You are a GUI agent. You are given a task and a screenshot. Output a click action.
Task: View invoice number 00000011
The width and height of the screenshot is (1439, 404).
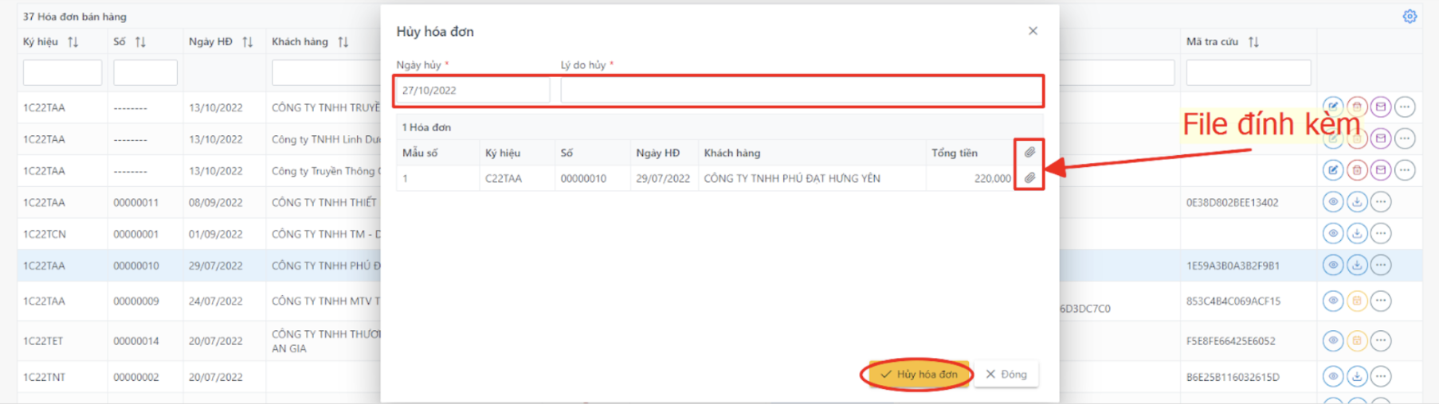click(1333, 202)
